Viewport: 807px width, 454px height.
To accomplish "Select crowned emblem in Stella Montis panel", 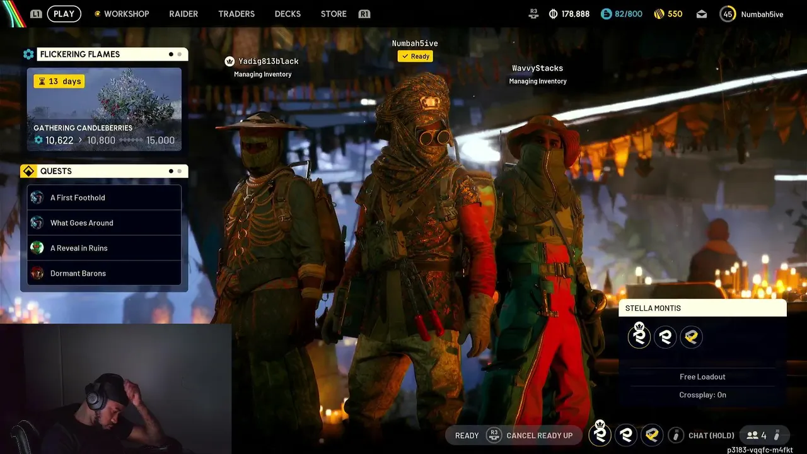I will click(x=639, y=336).
